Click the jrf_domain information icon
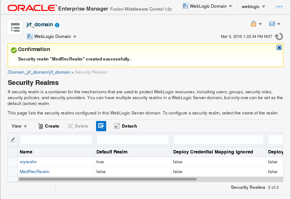The width and height of the screenshot is (291, 199). 57,25
